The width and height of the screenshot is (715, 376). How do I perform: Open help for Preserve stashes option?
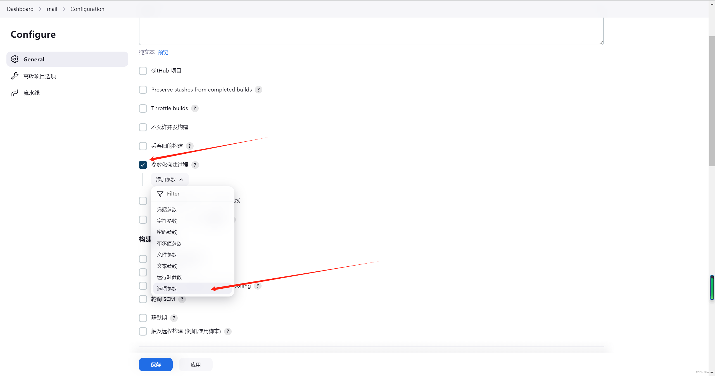[258, 90]
